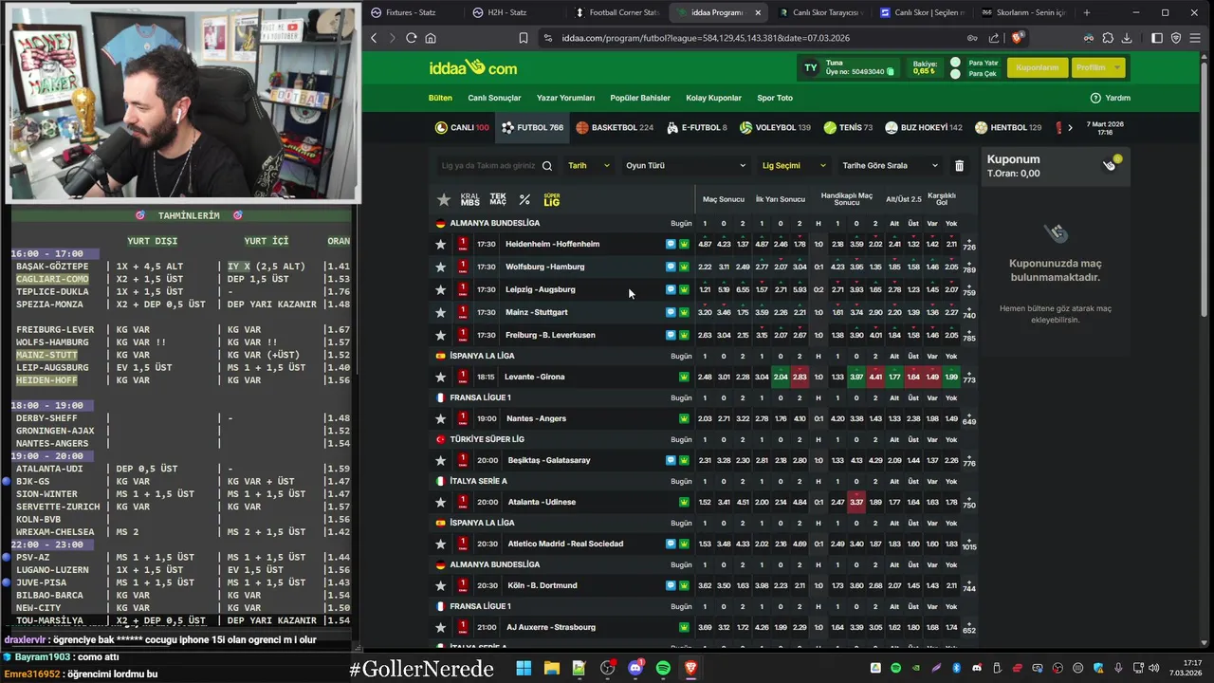The width and height of the screenshot is (1214, 683).
Task: Open more bets 1015 for Atletico Madrid match
Action: tap(969, 545)
